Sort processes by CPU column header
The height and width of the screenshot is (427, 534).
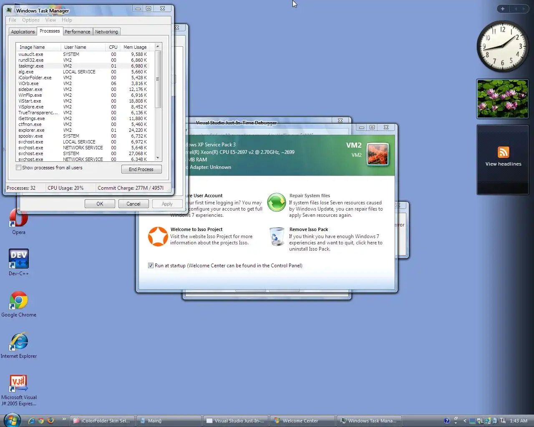[113, 47]
